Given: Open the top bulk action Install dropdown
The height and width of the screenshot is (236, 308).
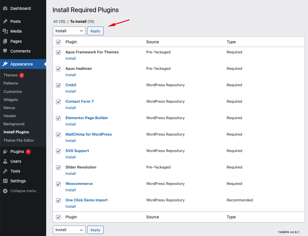Looking at the screenshot, I should click(69, 31).
